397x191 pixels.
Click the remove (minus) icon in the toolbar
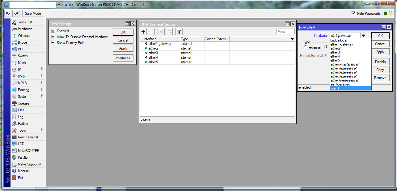(151, 31)
